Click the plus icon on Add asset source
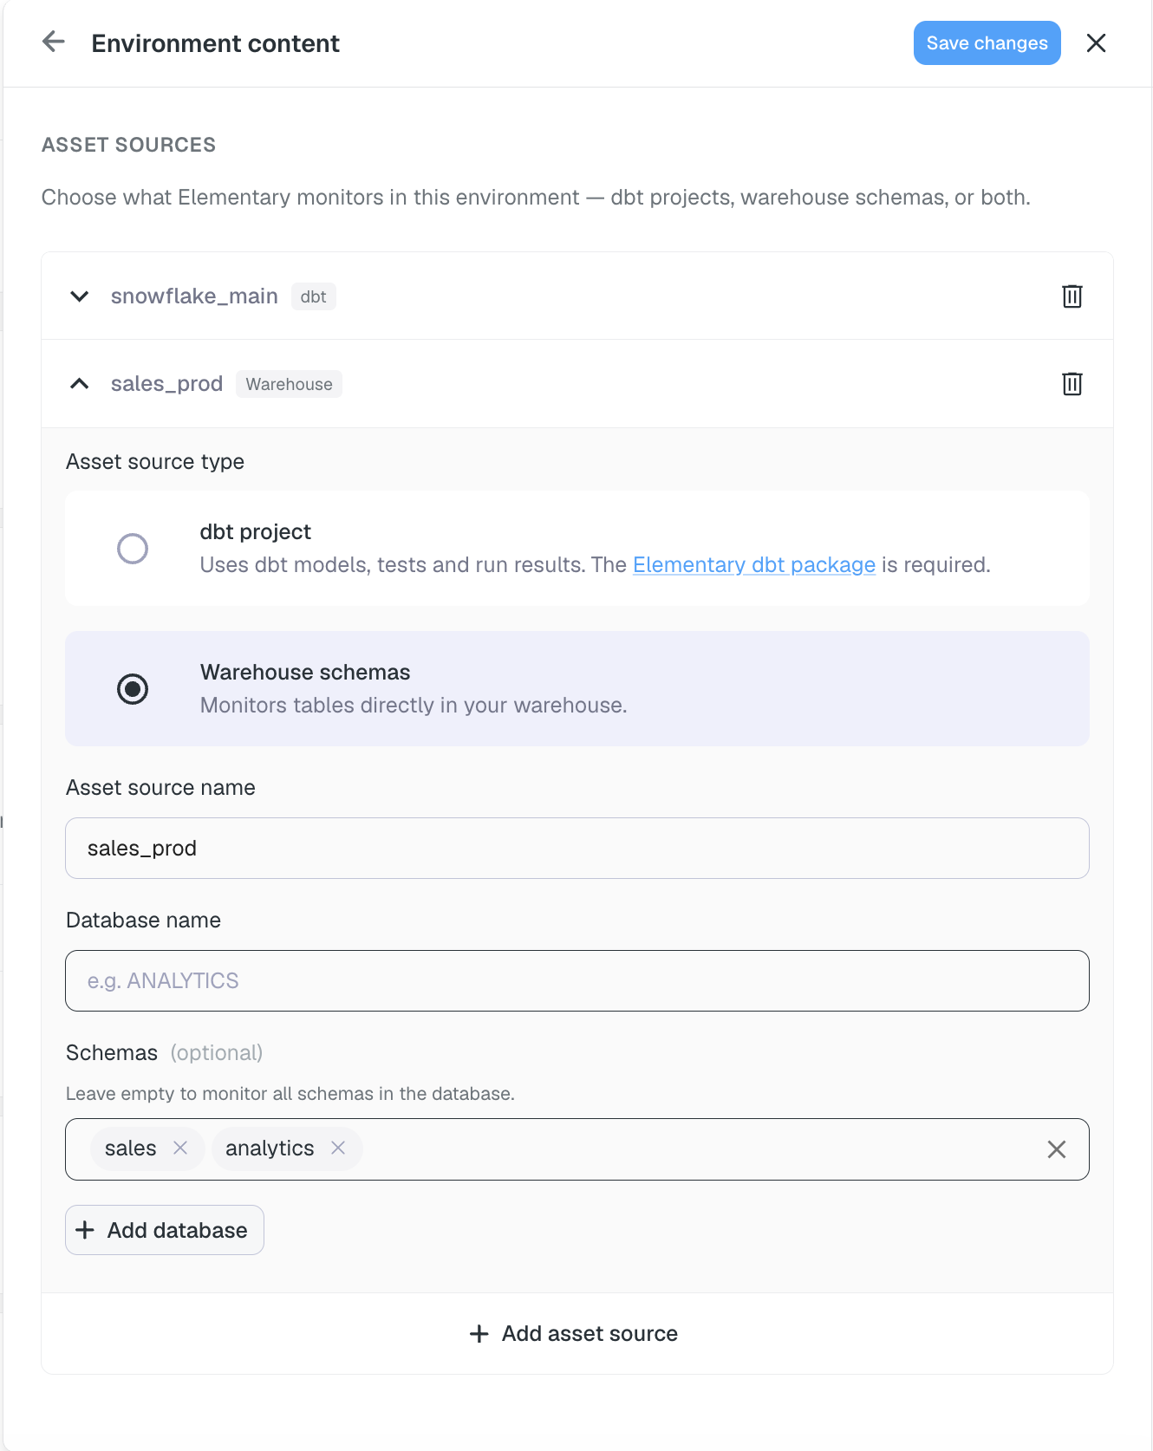Image resolution: width=1153 pixels, height=1451 pixels. coord(479,1334)
